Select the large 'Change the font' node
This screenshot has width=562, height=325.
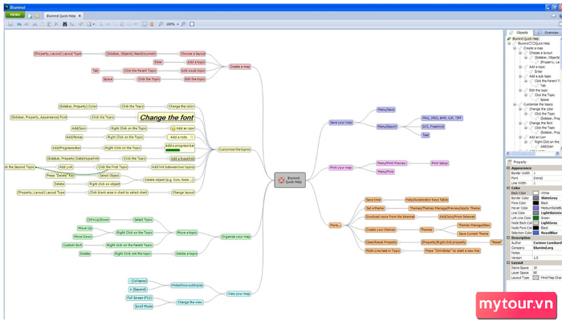166,117
